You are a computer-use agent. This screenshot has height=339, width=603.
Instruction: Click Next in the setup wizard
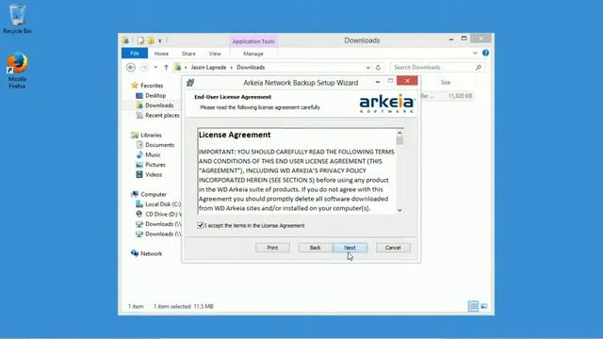click(350, 248)
